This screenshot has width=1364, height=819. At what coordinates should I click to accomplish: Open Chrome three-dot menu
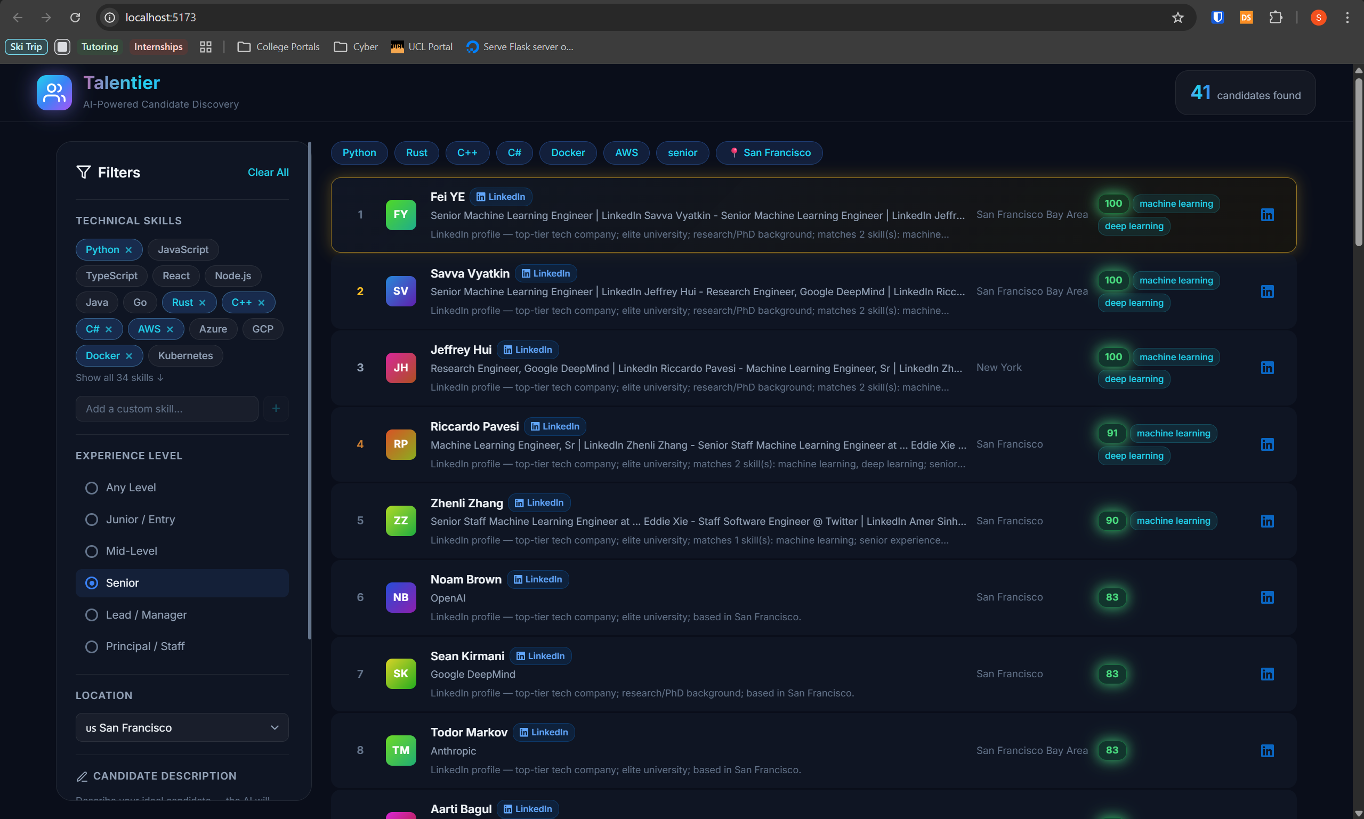pos(1347,18)
